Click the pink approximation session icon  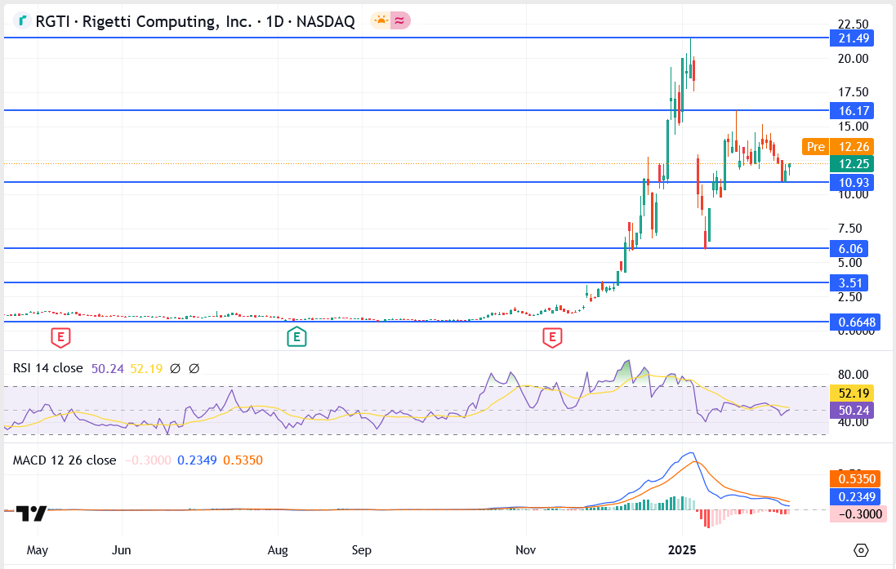399,21
